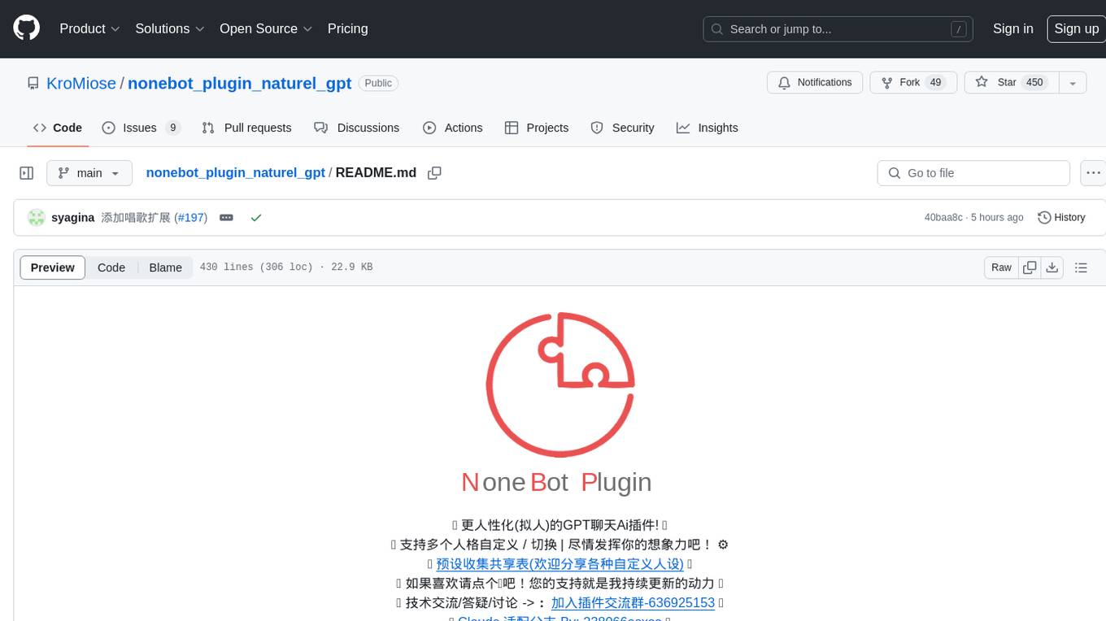Open the nonebot_plugin_naturel_gpt repository link

pos(240,83)
